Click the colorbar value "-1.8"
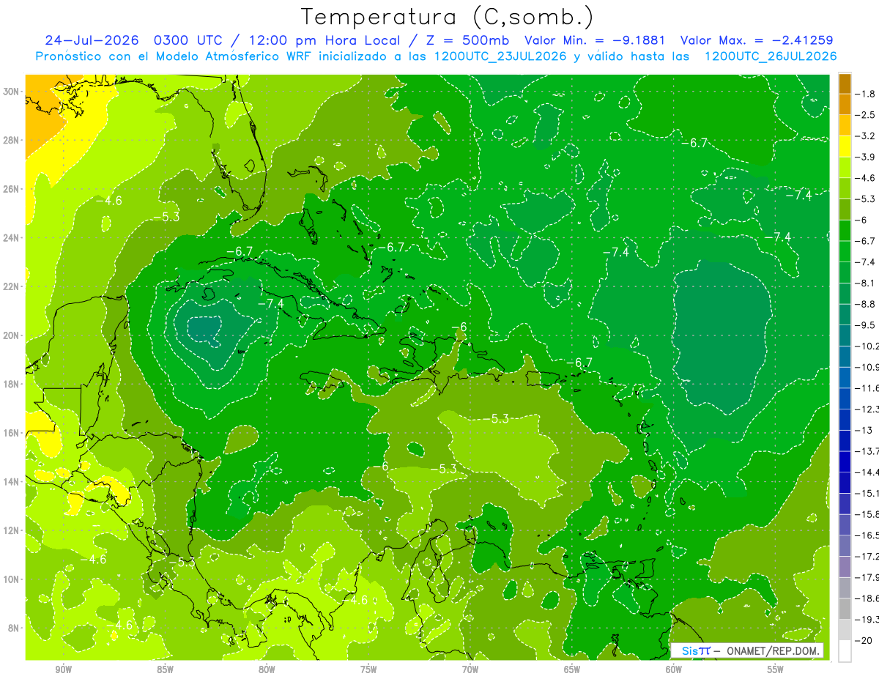879x679 pixels. [x=864, y=94]
